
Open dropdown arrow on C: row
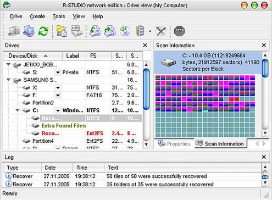click(x=58, y=110)
